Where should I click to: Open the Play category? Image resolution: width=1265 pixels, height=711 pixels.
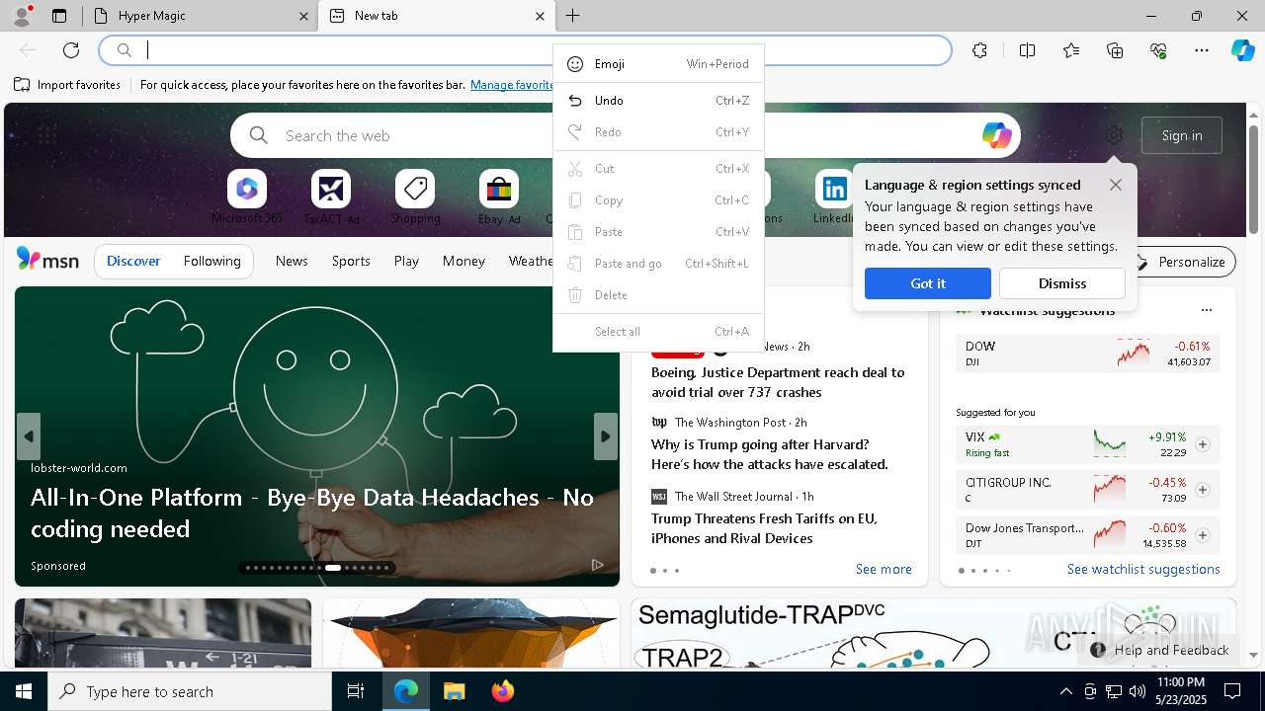click(x=406, y=261)
